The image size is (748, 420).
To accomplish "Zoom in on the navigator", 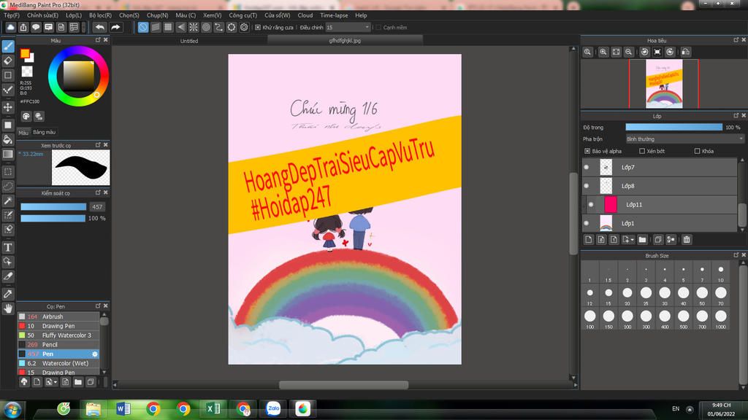I will click(x=603, y=52).
